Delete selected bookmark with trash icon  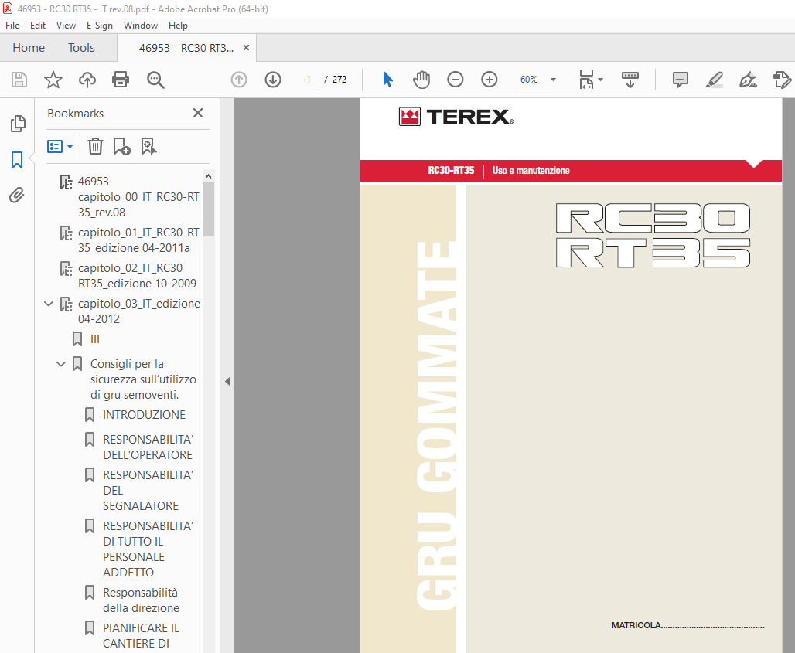[x=95, y=146]
